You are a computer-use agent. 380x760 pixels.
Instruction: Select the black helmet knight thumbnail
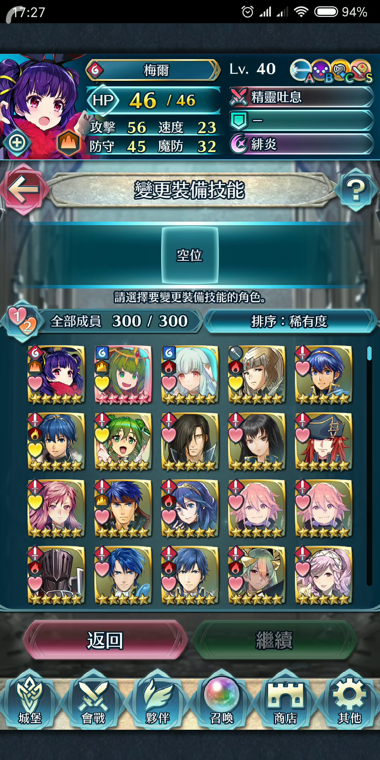click(x=56, y=575)
